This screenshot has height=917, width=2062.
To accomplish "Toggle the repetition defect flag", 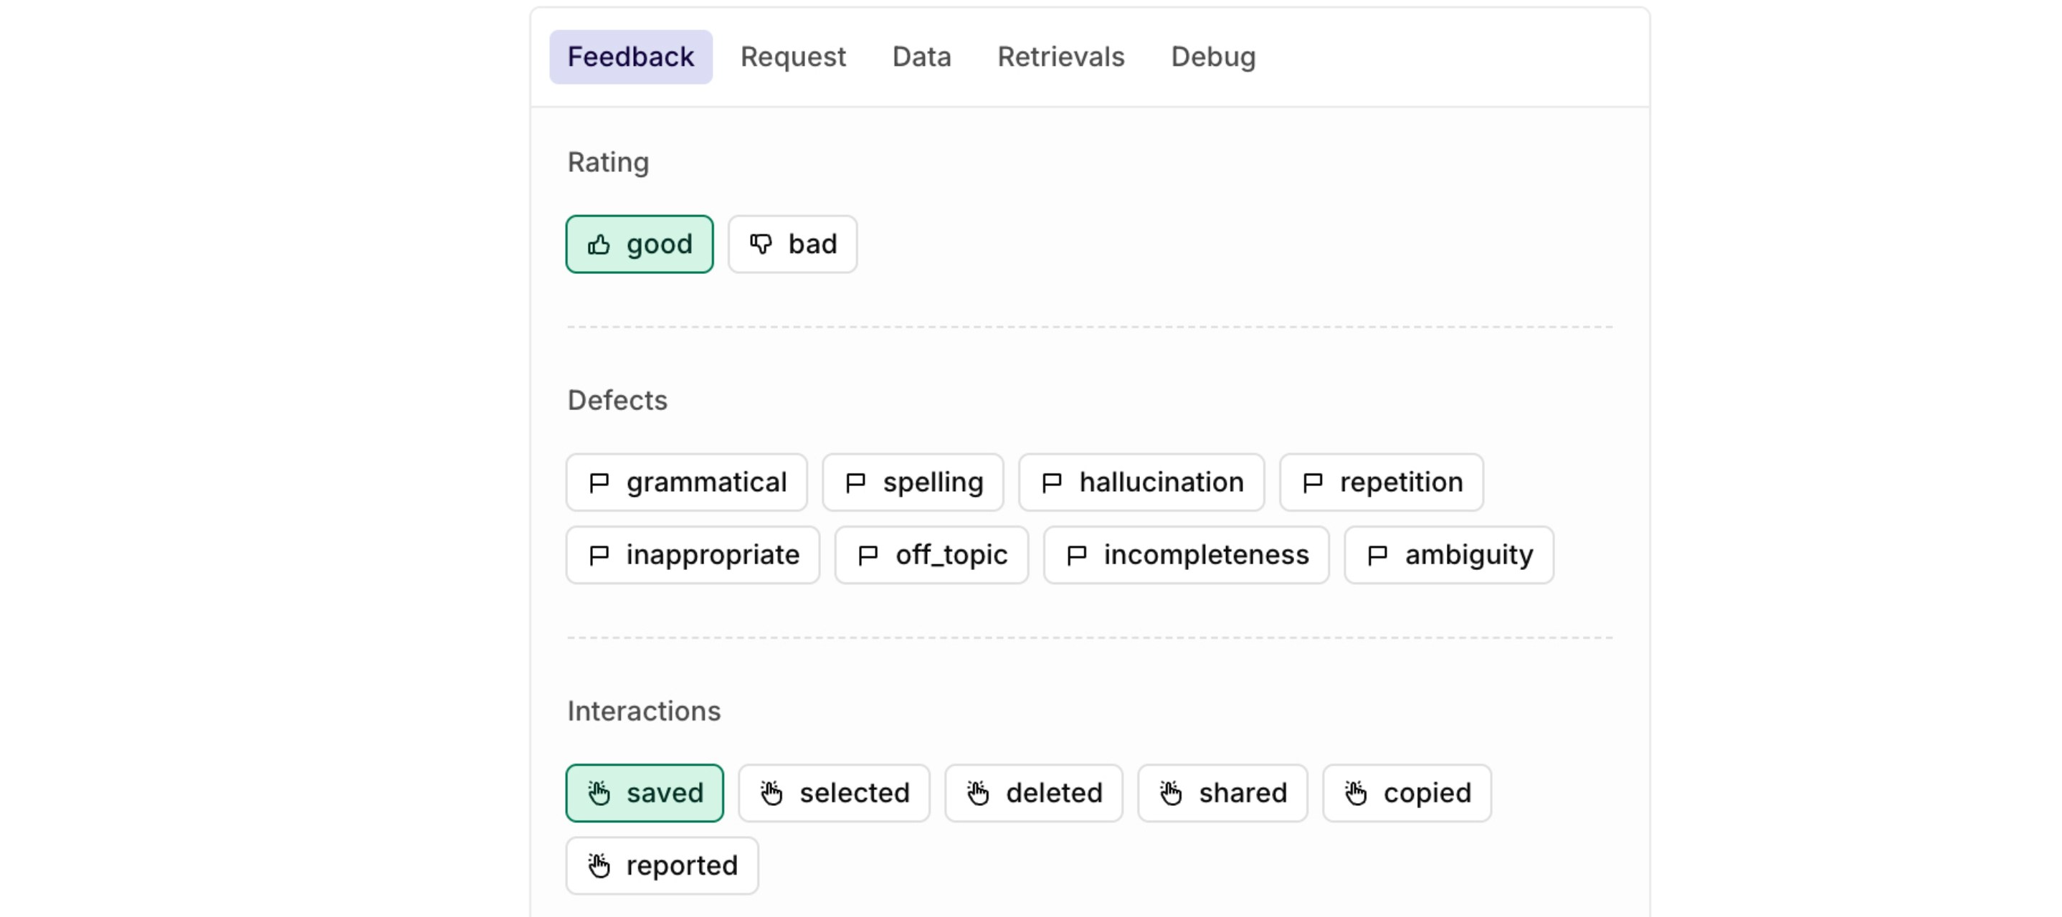I will (x=1381, y=483).
